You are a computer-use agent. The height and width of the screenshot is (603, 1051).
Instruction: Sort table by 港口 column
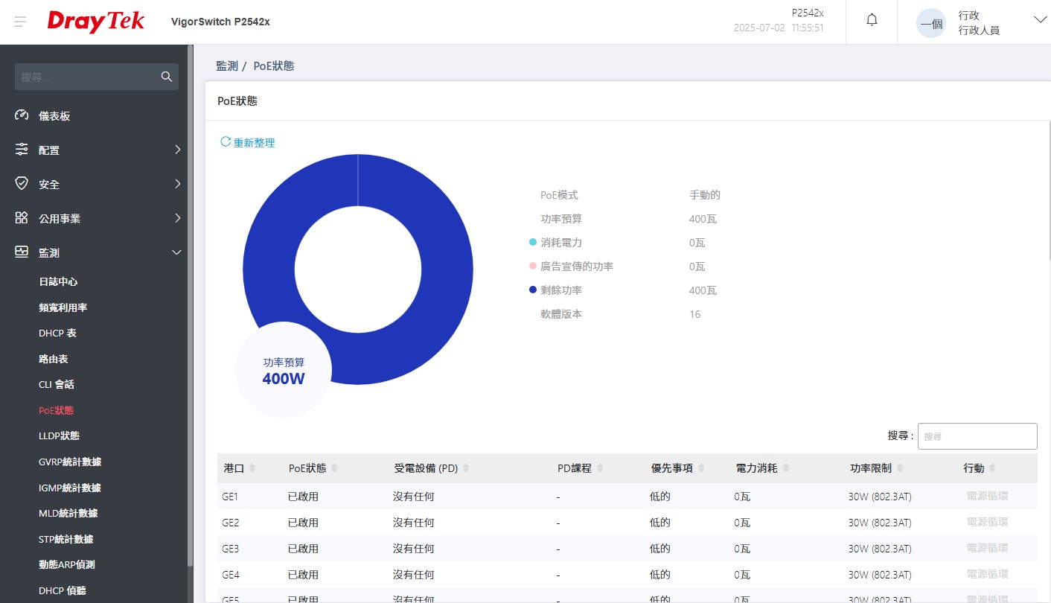click(252, 468)
